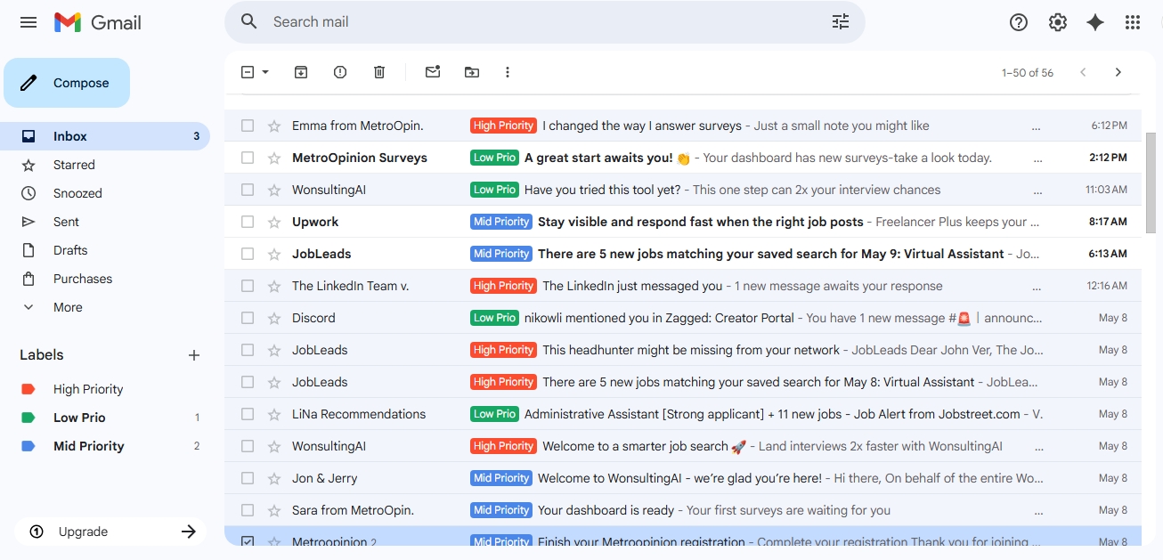Mark as unread envelope icon

pyautogui.click(x=433, y=72)
